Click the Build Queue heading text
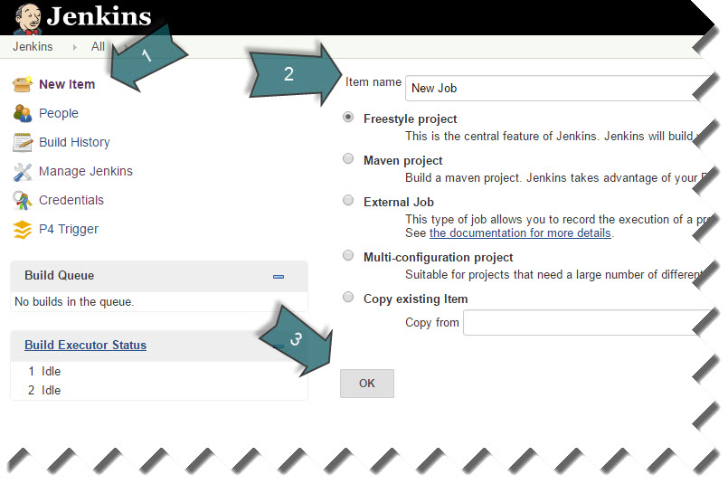 pos(60,275)
